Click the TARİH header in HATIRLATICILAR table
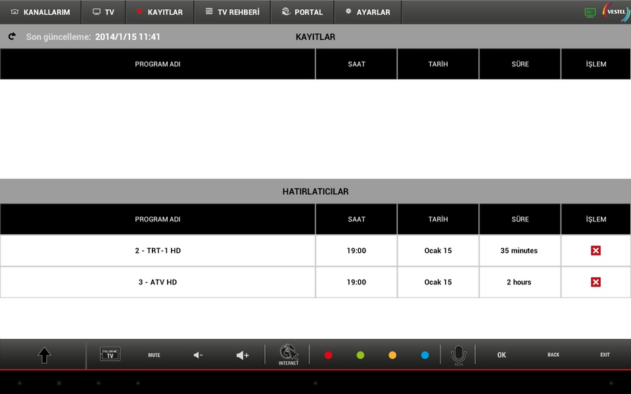Screen dimensions: 631x394 [x=438, y=219]
